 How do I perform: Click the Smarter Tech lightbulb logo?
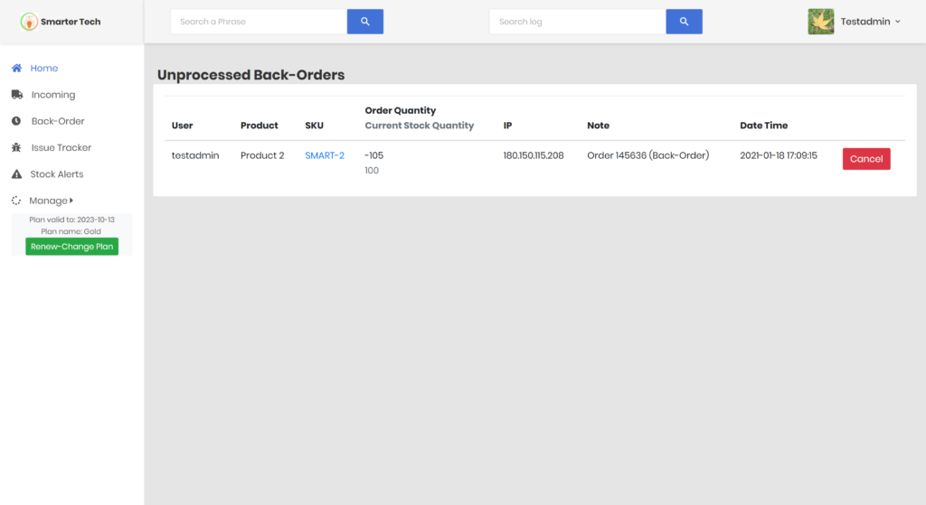pos(30,22)
